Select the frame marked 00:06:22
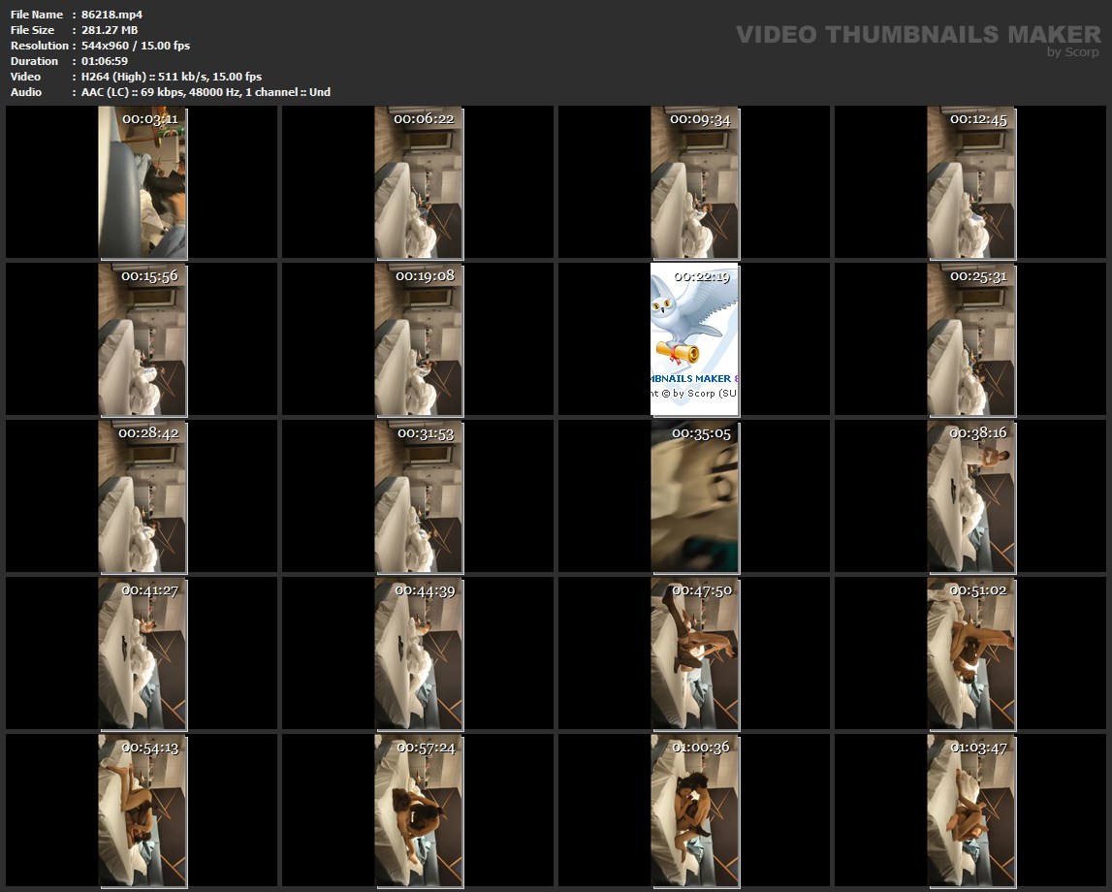This screenshot has height=892, width=1112. click(x=419, y=182)
